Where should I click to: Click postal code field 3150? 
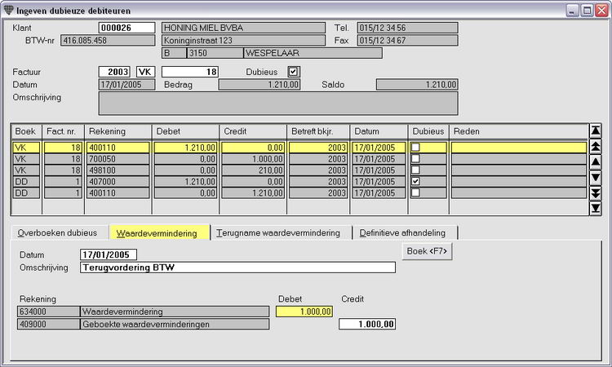[x=215, y=53]
